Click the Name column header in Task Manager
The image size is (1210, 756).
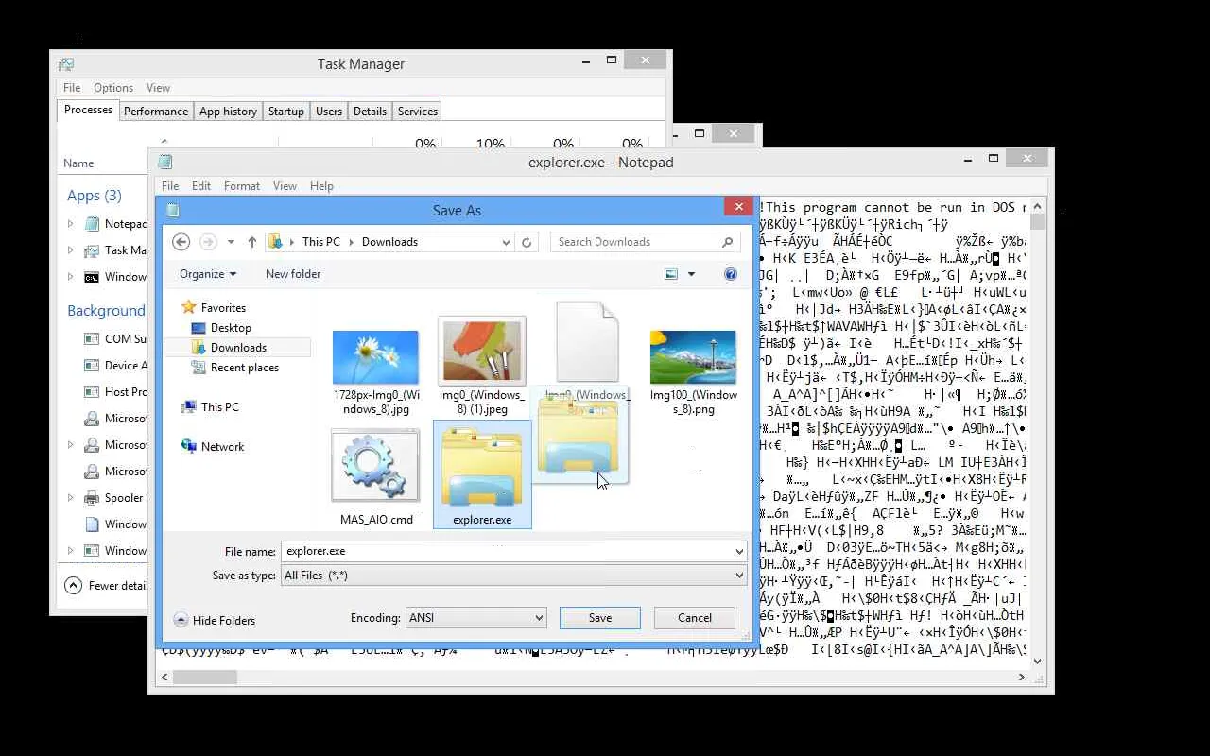pyautogui.click(x=78, y=163)
